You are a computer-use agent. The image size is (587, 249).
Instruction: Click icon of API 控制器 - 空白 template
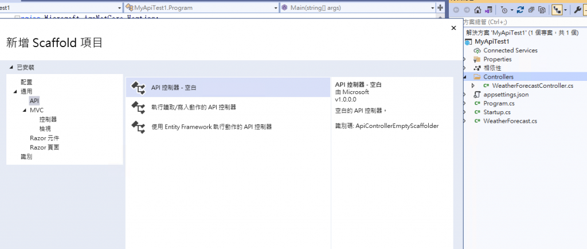(x=138, y=88)
